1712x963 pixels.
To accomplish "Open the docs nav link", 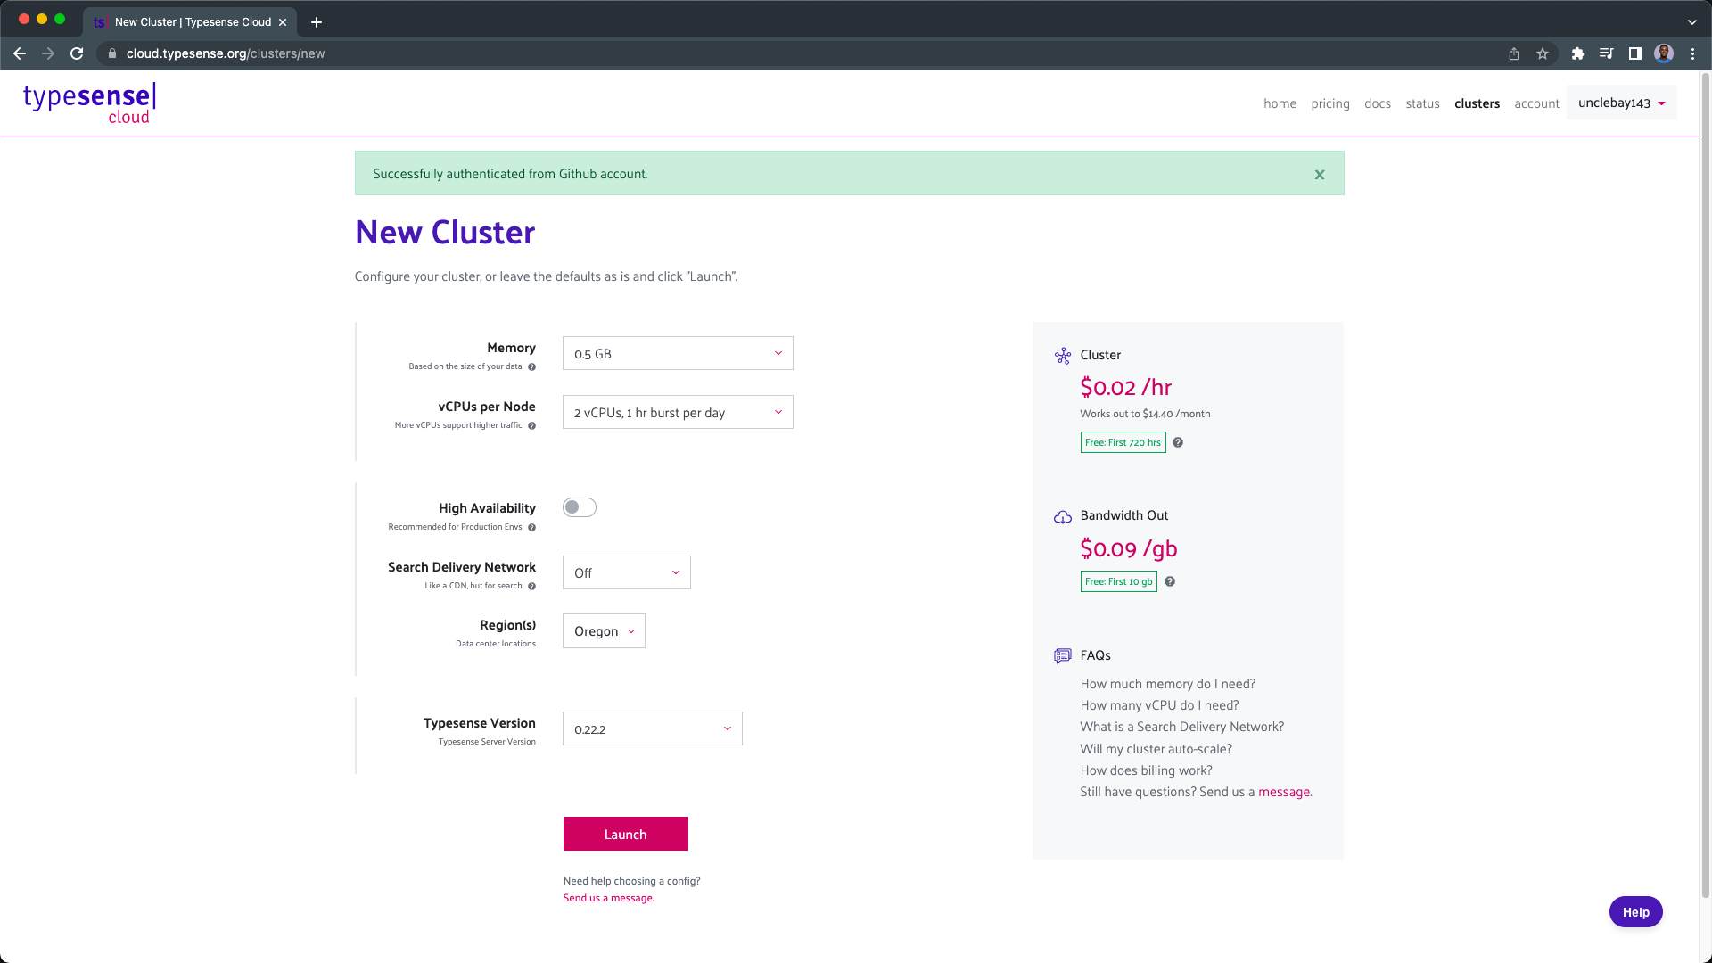I will click(x=1378, y=103).
